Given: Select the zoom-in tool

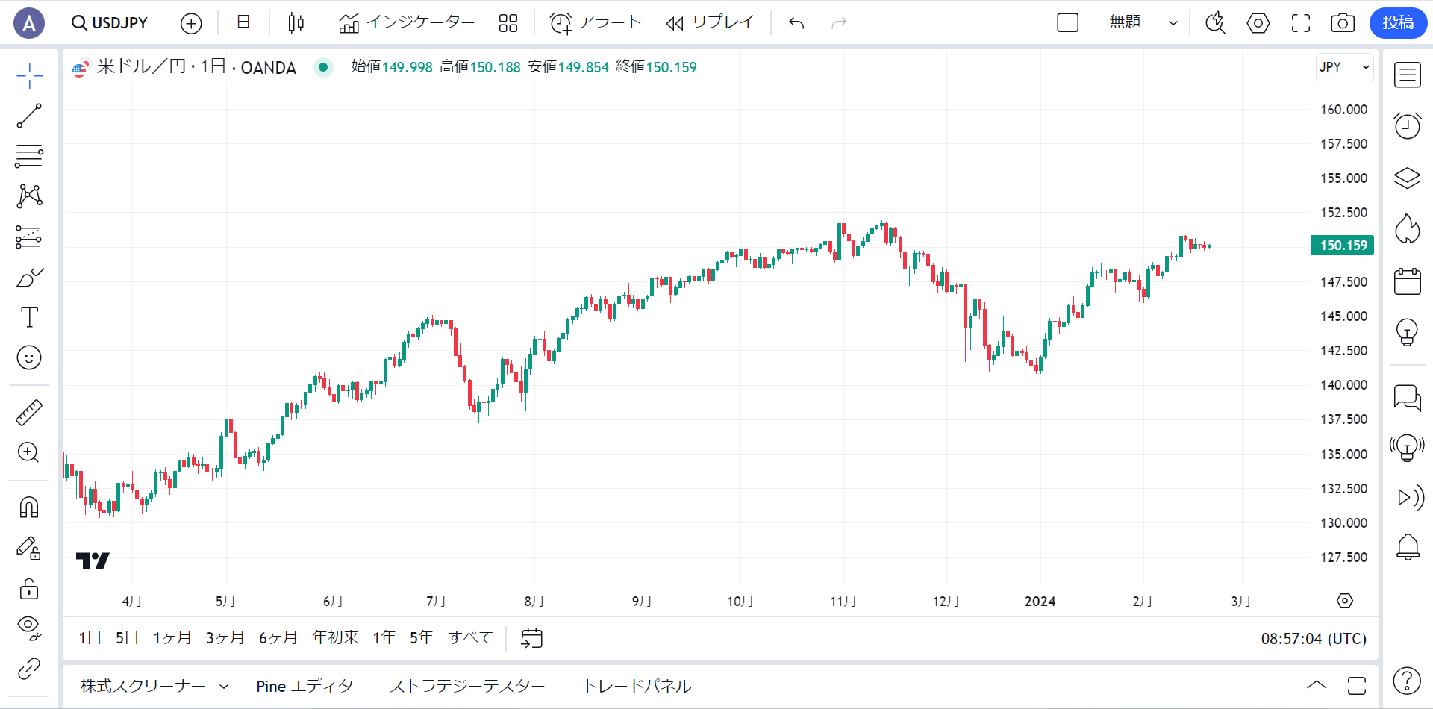Looking at the screenshot, I should [x=29, y=452].
